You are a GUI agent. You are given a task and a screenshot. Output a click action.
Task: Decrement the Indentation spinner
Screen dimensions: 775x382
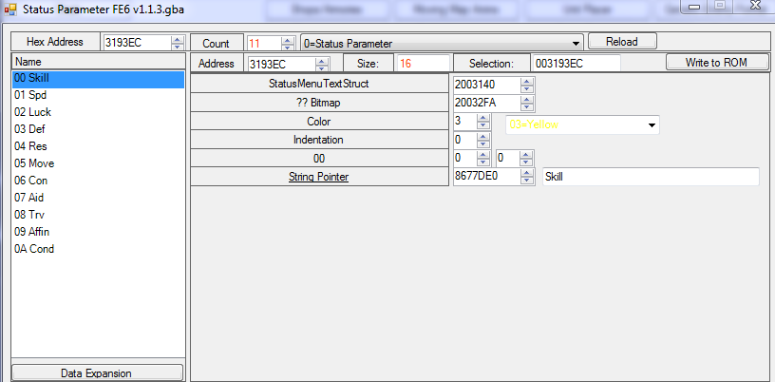[482, 144]
